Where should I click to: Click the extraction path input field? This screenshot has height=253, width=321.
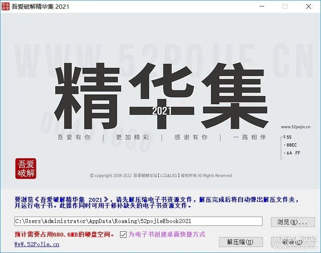pos(138,221)
